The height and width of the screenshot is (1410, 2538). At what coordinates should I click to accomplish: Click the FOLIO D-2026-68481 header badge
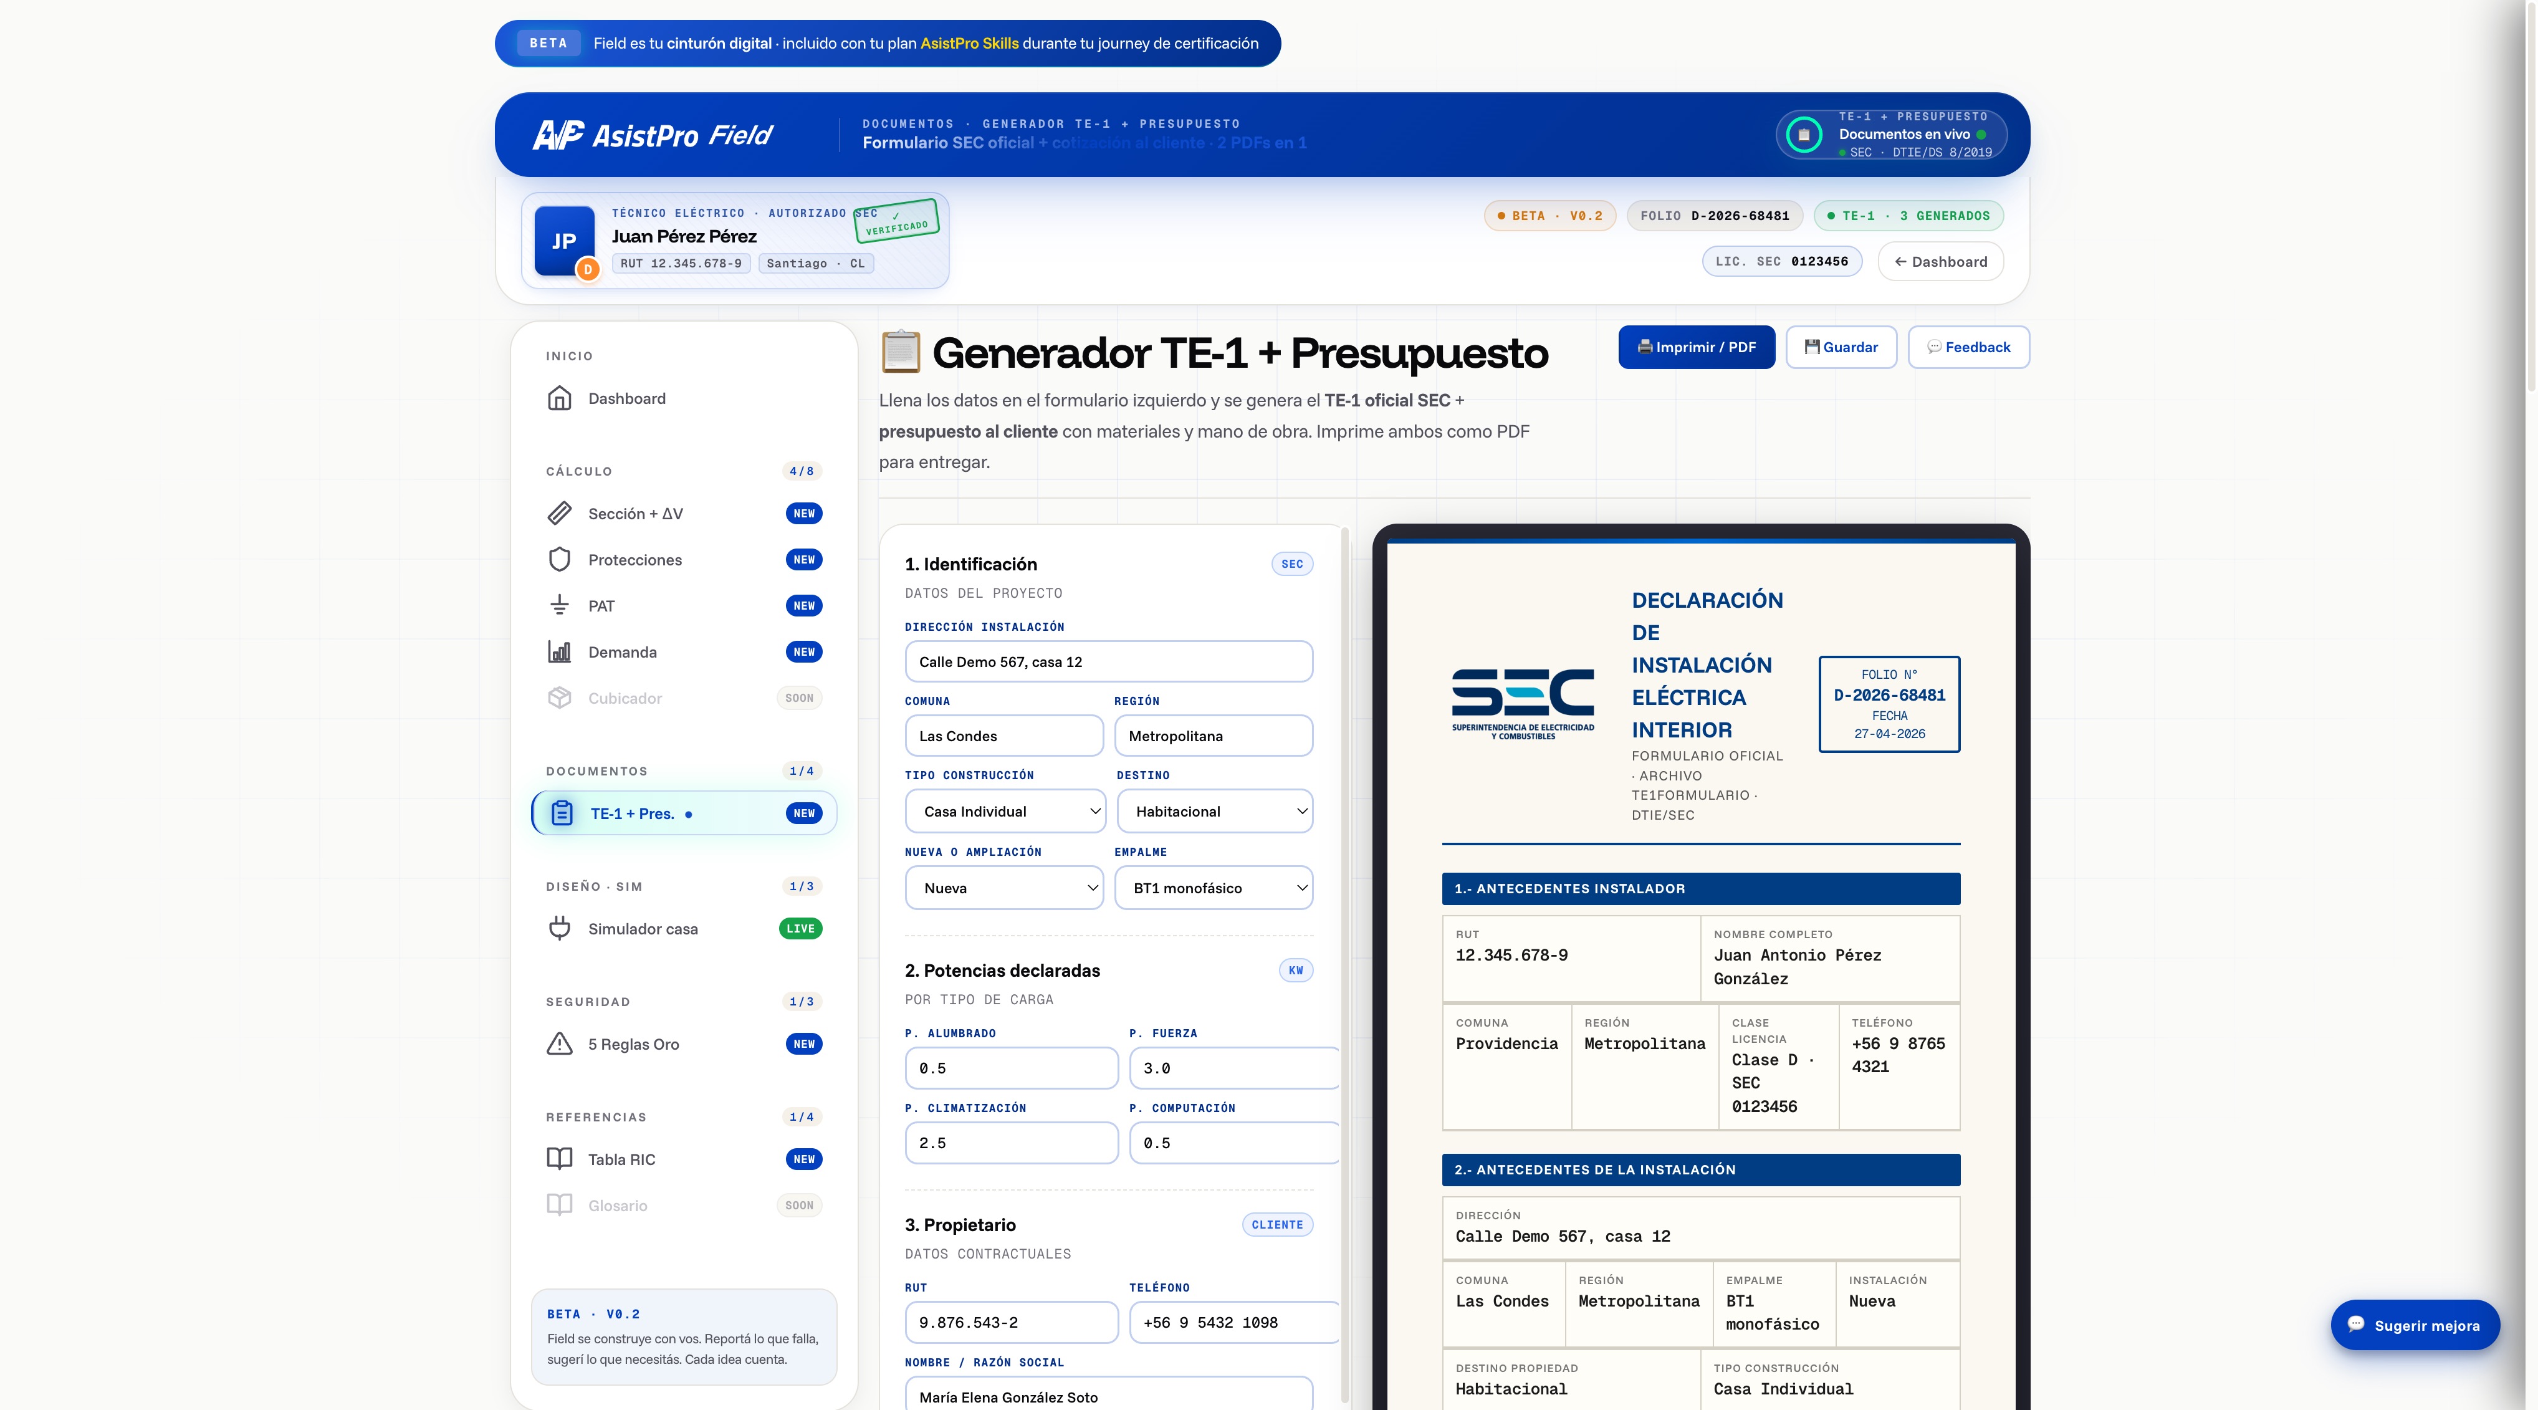(1714, 216)
